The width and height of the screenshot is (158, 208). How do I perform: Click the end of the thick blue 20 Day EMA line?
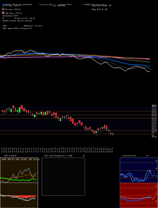coord(149,66)
